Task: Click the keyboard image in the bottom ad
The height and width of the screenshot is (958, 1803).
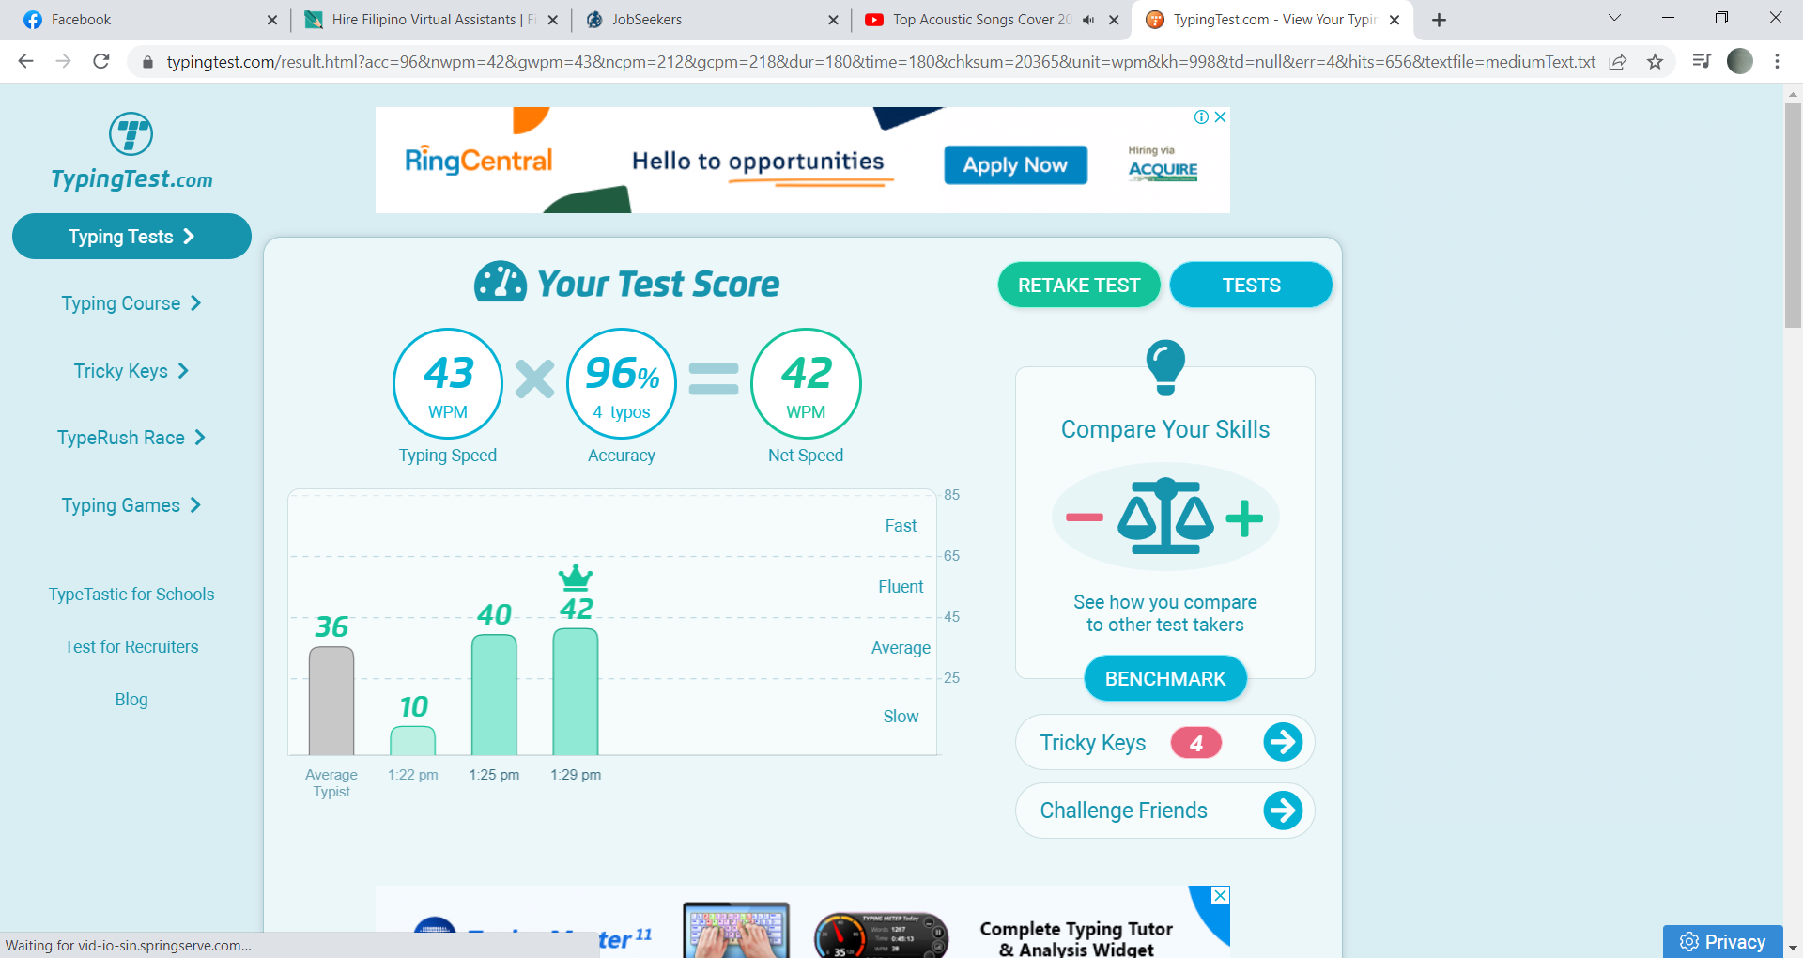Action: click(736, 931)
